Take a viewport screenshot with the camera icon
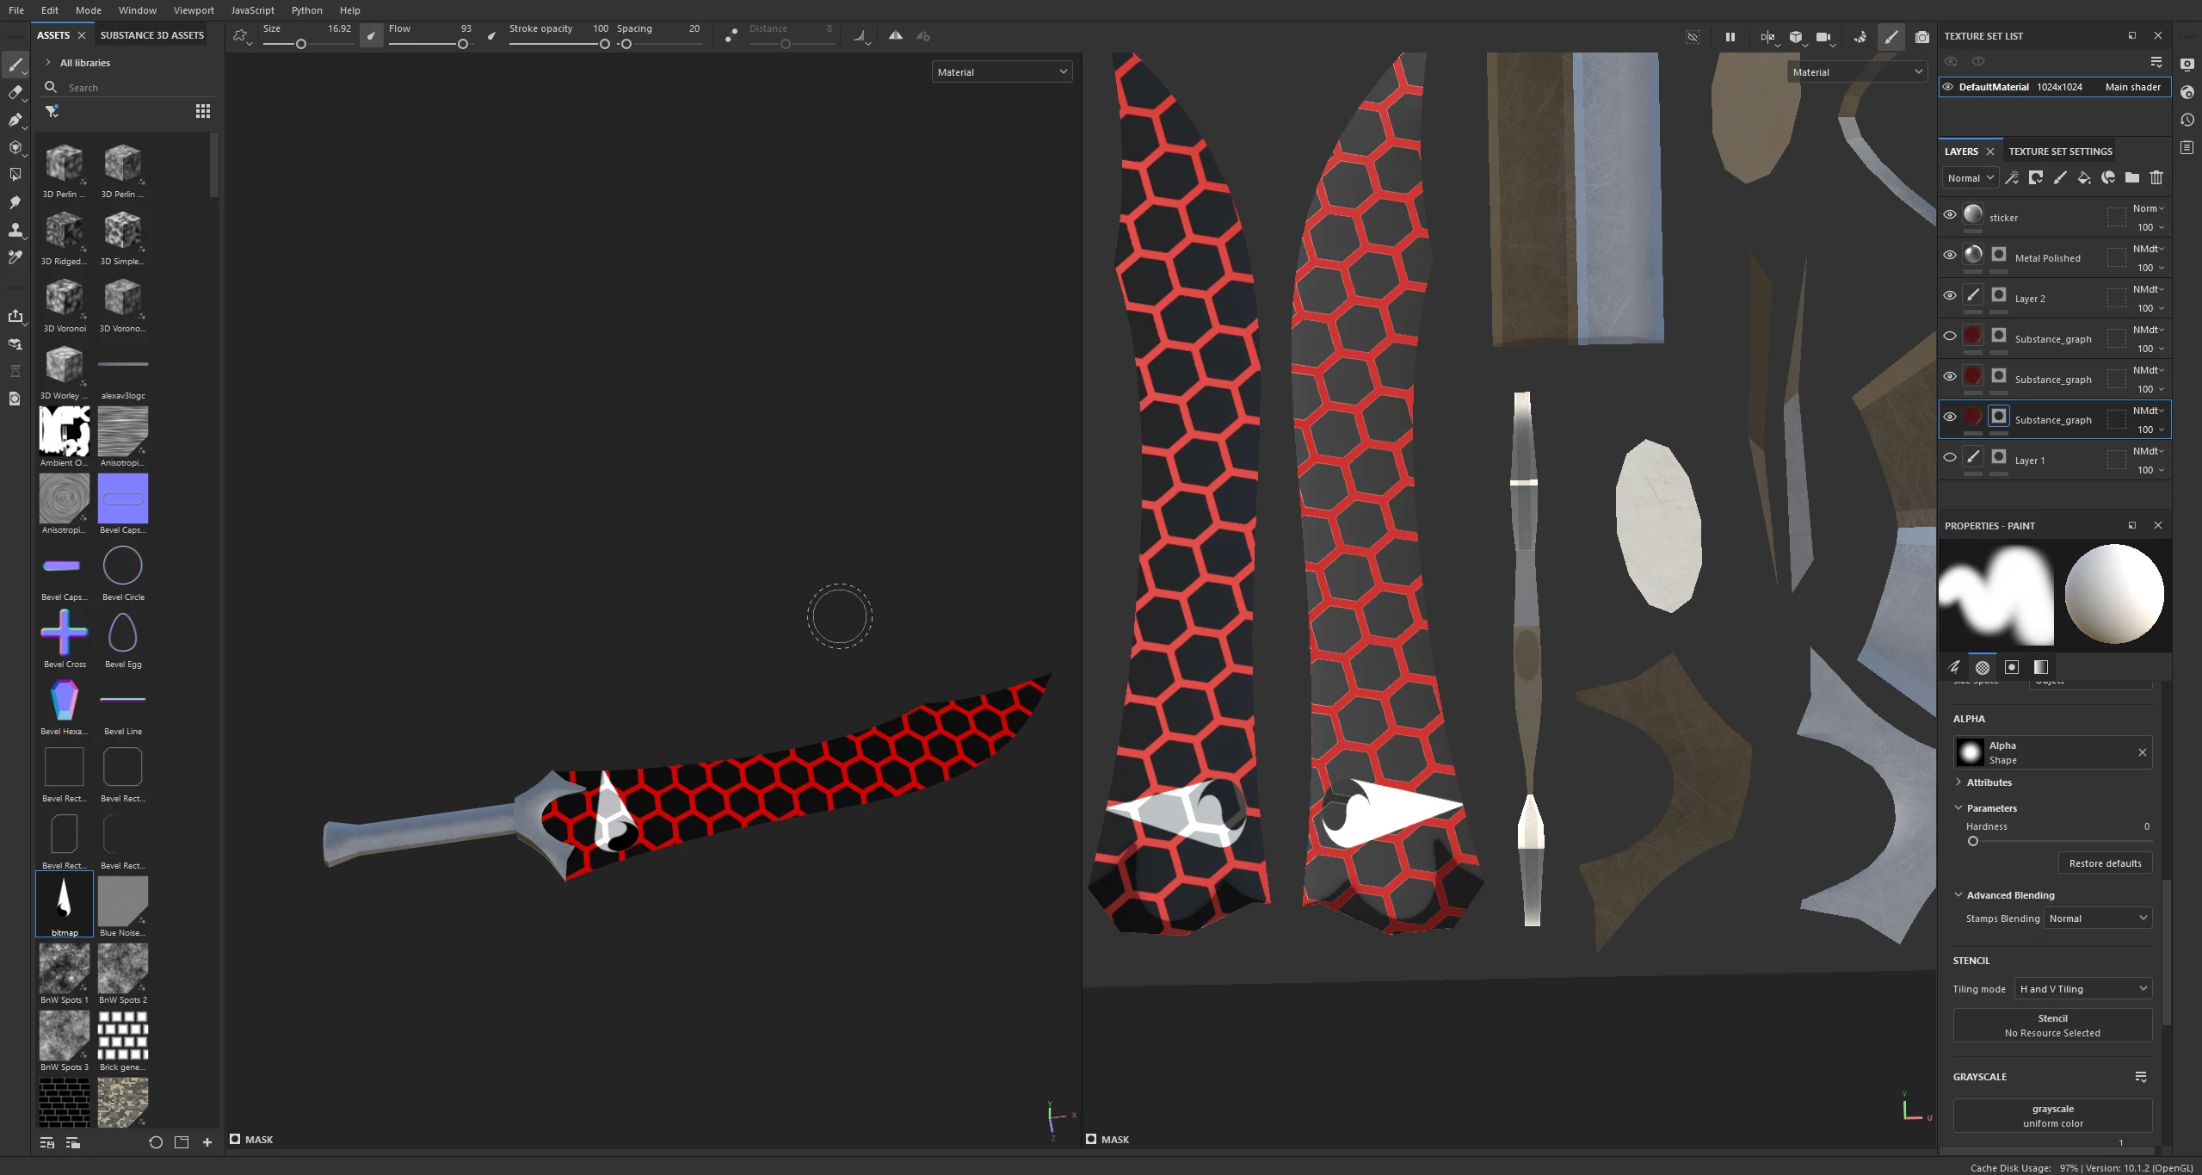The image size is (2202, 1175). [1921, 36]
